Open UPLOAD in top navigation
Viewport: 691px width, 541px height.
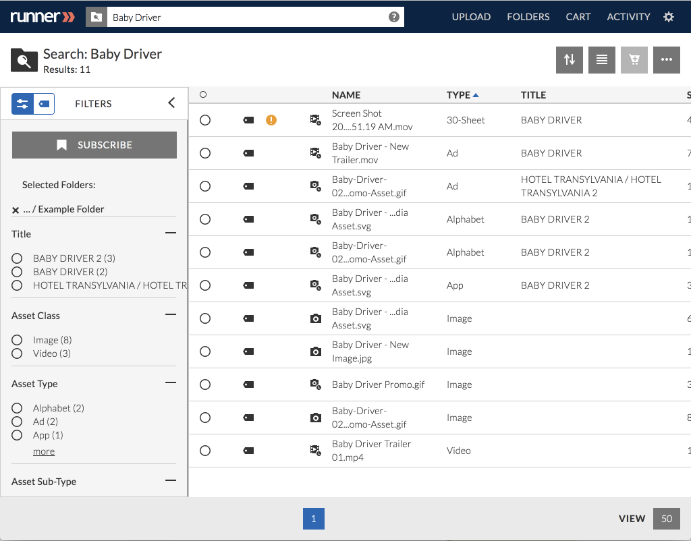(x=471, y=17)
